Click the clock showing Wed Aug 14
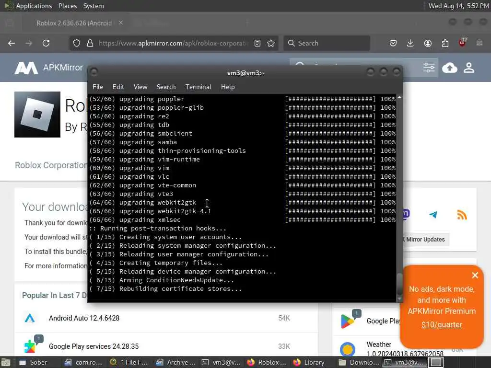491x368 pixels. 458,6
